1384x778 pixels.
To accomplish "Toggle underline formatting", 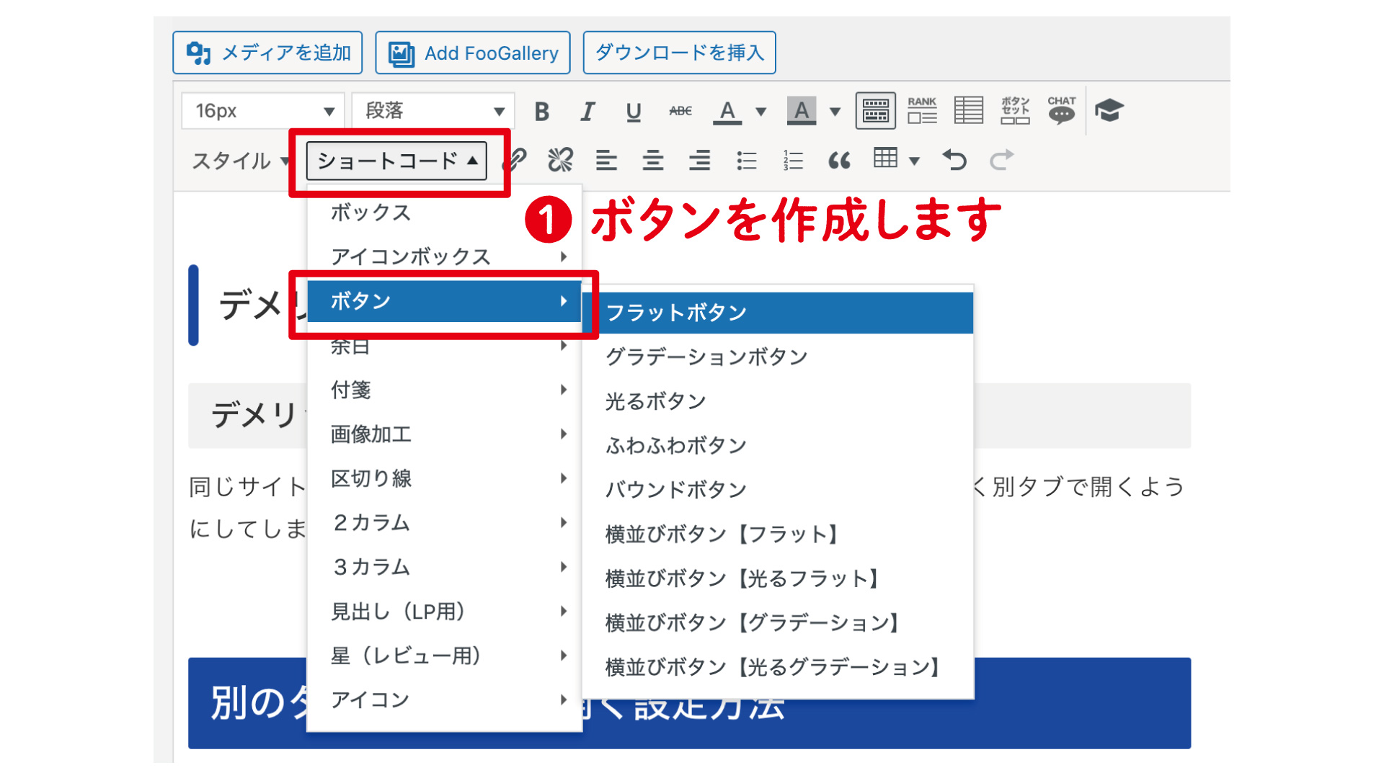I will (x=634, y=112).
